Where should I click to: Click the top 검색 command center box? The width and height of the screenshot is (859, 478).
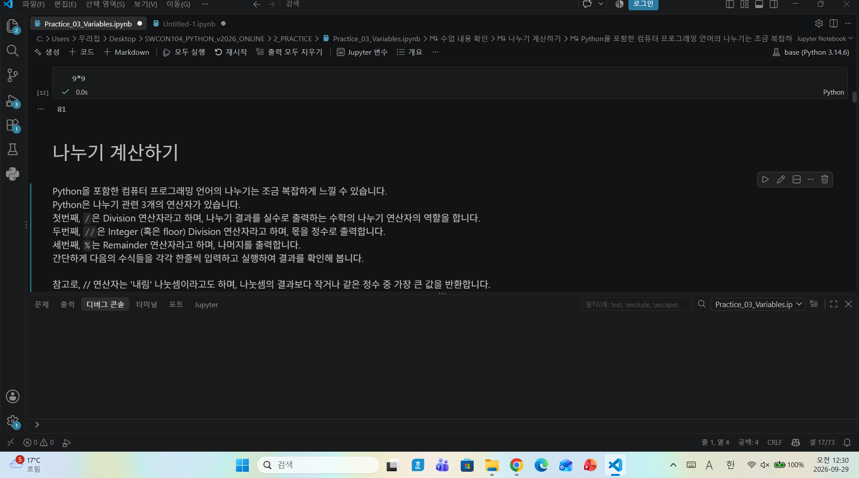pos(429,4)
